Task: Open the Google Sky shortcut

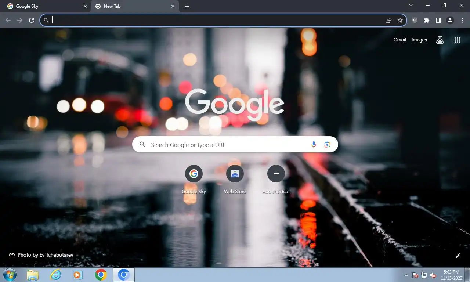Action: click(194, 179)
